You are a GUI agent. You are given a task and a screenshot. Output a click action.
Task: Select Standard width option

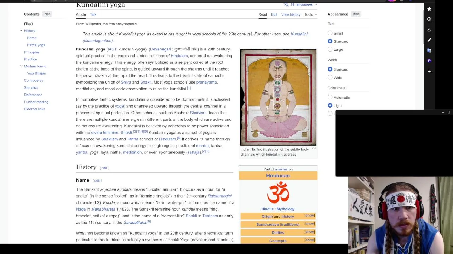(x=330, y=69)
